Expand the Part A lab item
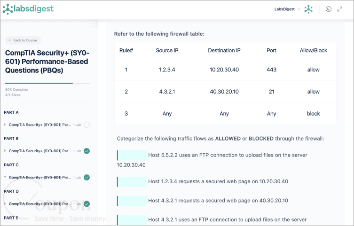 [x=5, y=125]
